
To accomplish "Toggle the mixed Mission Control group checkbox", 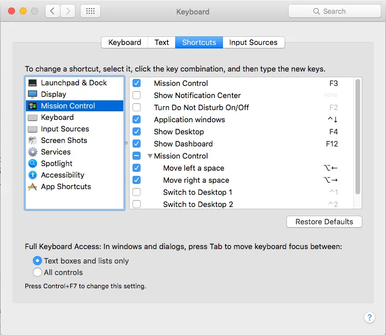I will point(137,156).
